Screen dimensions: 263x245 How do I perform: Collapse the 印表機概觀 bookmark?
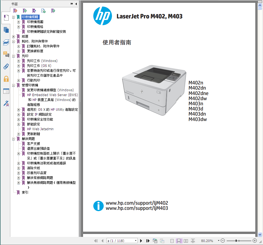[x=13, y=17]
